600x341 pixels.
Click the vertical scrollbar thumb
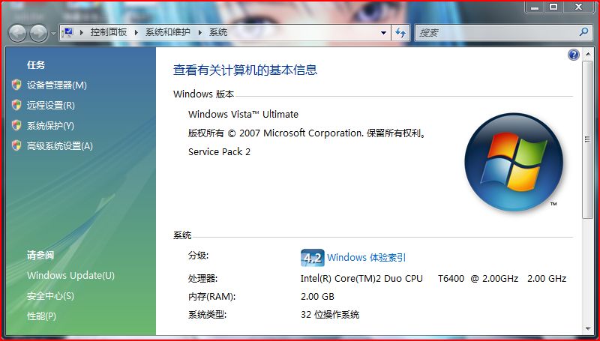tap(587, 139)
